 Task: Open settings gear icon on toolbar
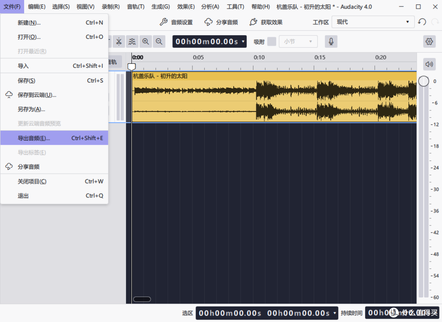point(429,42)
